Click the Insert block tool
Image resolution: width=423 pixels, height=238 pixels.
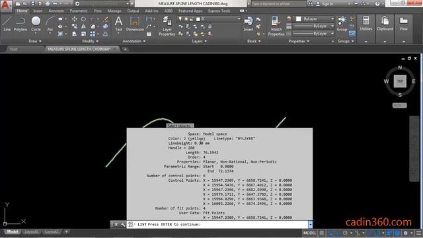click(x=249, y=24)
